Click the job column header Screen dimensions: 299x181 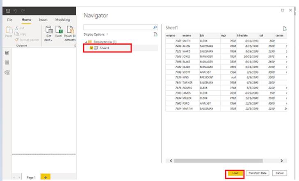coord(210,36)
